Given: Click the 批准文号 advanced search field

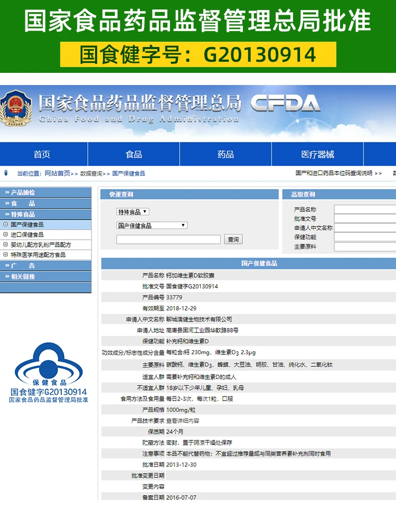Looking at the screenshot, I should pos(365,219).
